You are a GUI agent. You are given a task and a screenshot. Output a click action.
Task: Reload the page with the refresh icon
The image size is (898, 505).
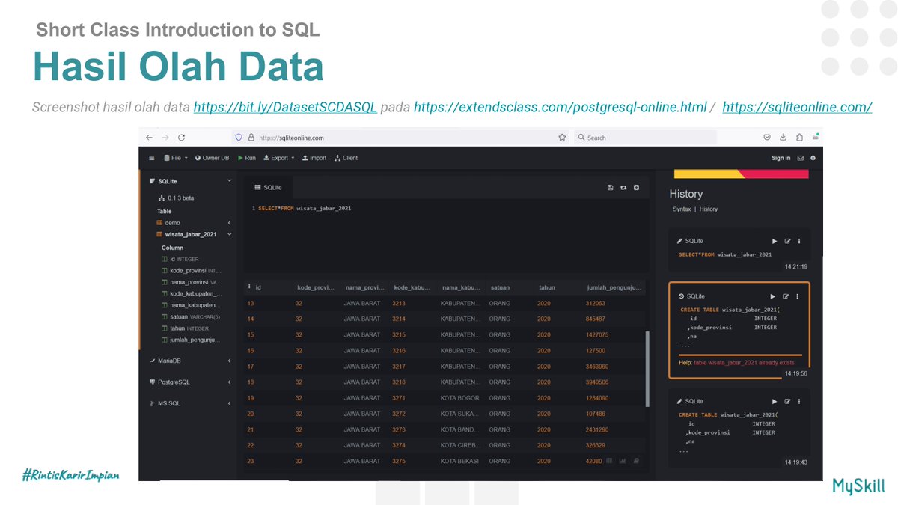[181, 138]
